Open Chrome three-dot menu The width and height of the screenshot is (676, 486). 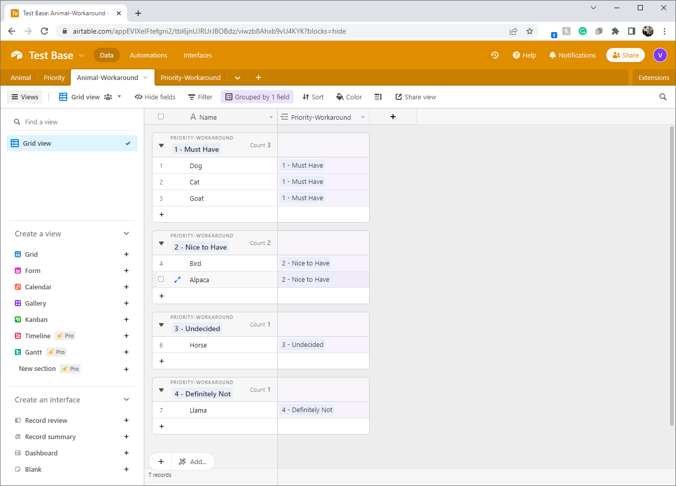pos(664,31)
